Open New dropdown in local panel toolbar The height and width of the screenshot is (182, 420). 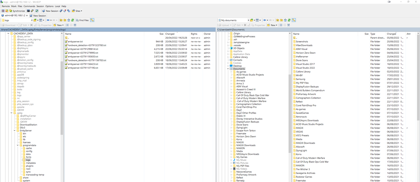point(272,25)
